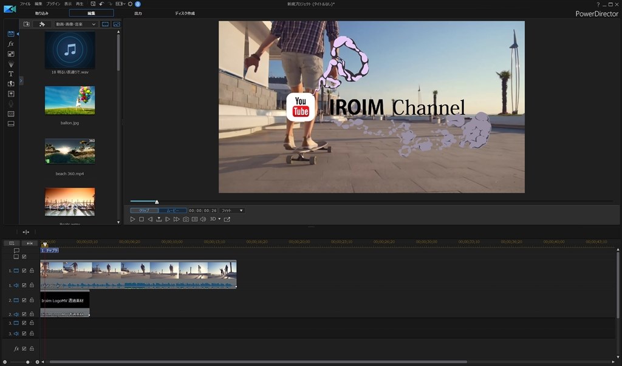
Task: Select the ムービー preview mode button
Action: coord(173,211)
